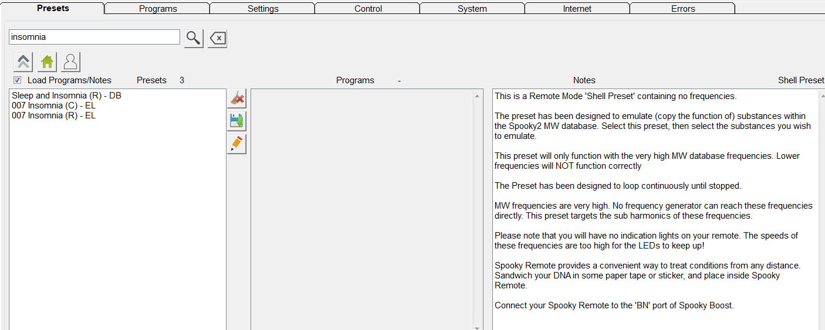This screenshot has width=825, height=330.
Task: Select preset Sleep and Insomnia (R) - DB
Action: (x=66, y=96)
